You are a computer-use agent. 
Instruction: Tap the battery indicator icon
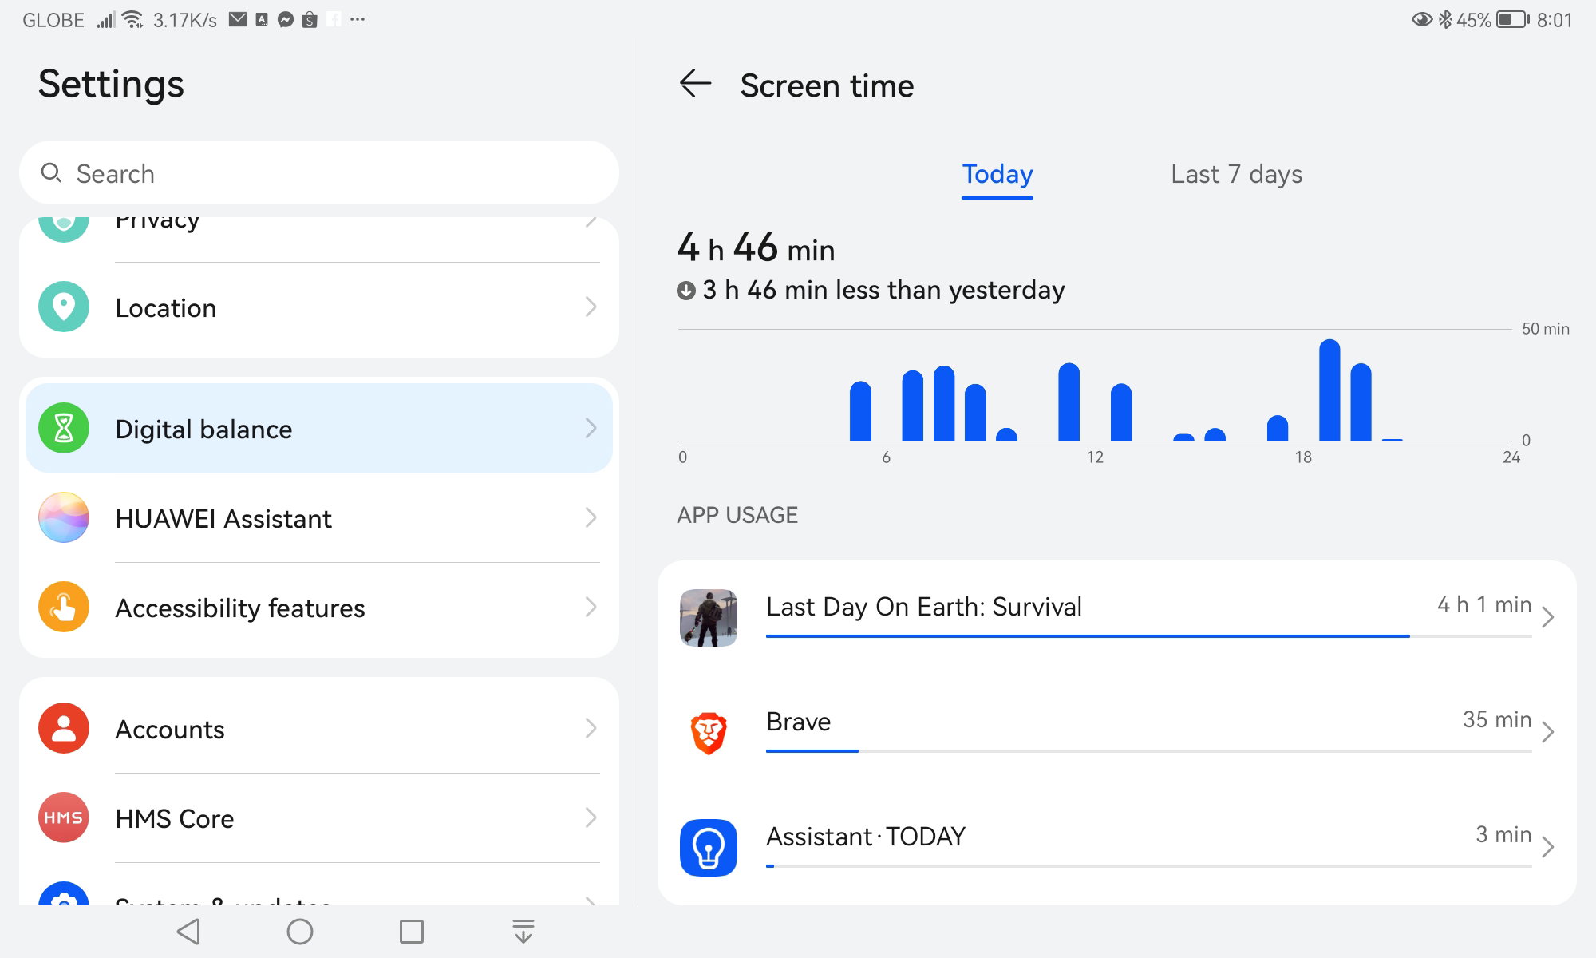click(x=1513, y=19)
